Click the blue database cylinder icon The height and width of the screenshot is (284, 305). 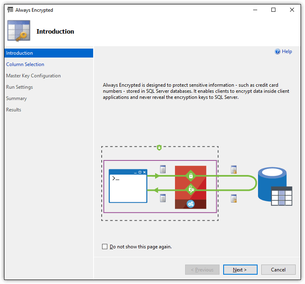coord(272,184)
